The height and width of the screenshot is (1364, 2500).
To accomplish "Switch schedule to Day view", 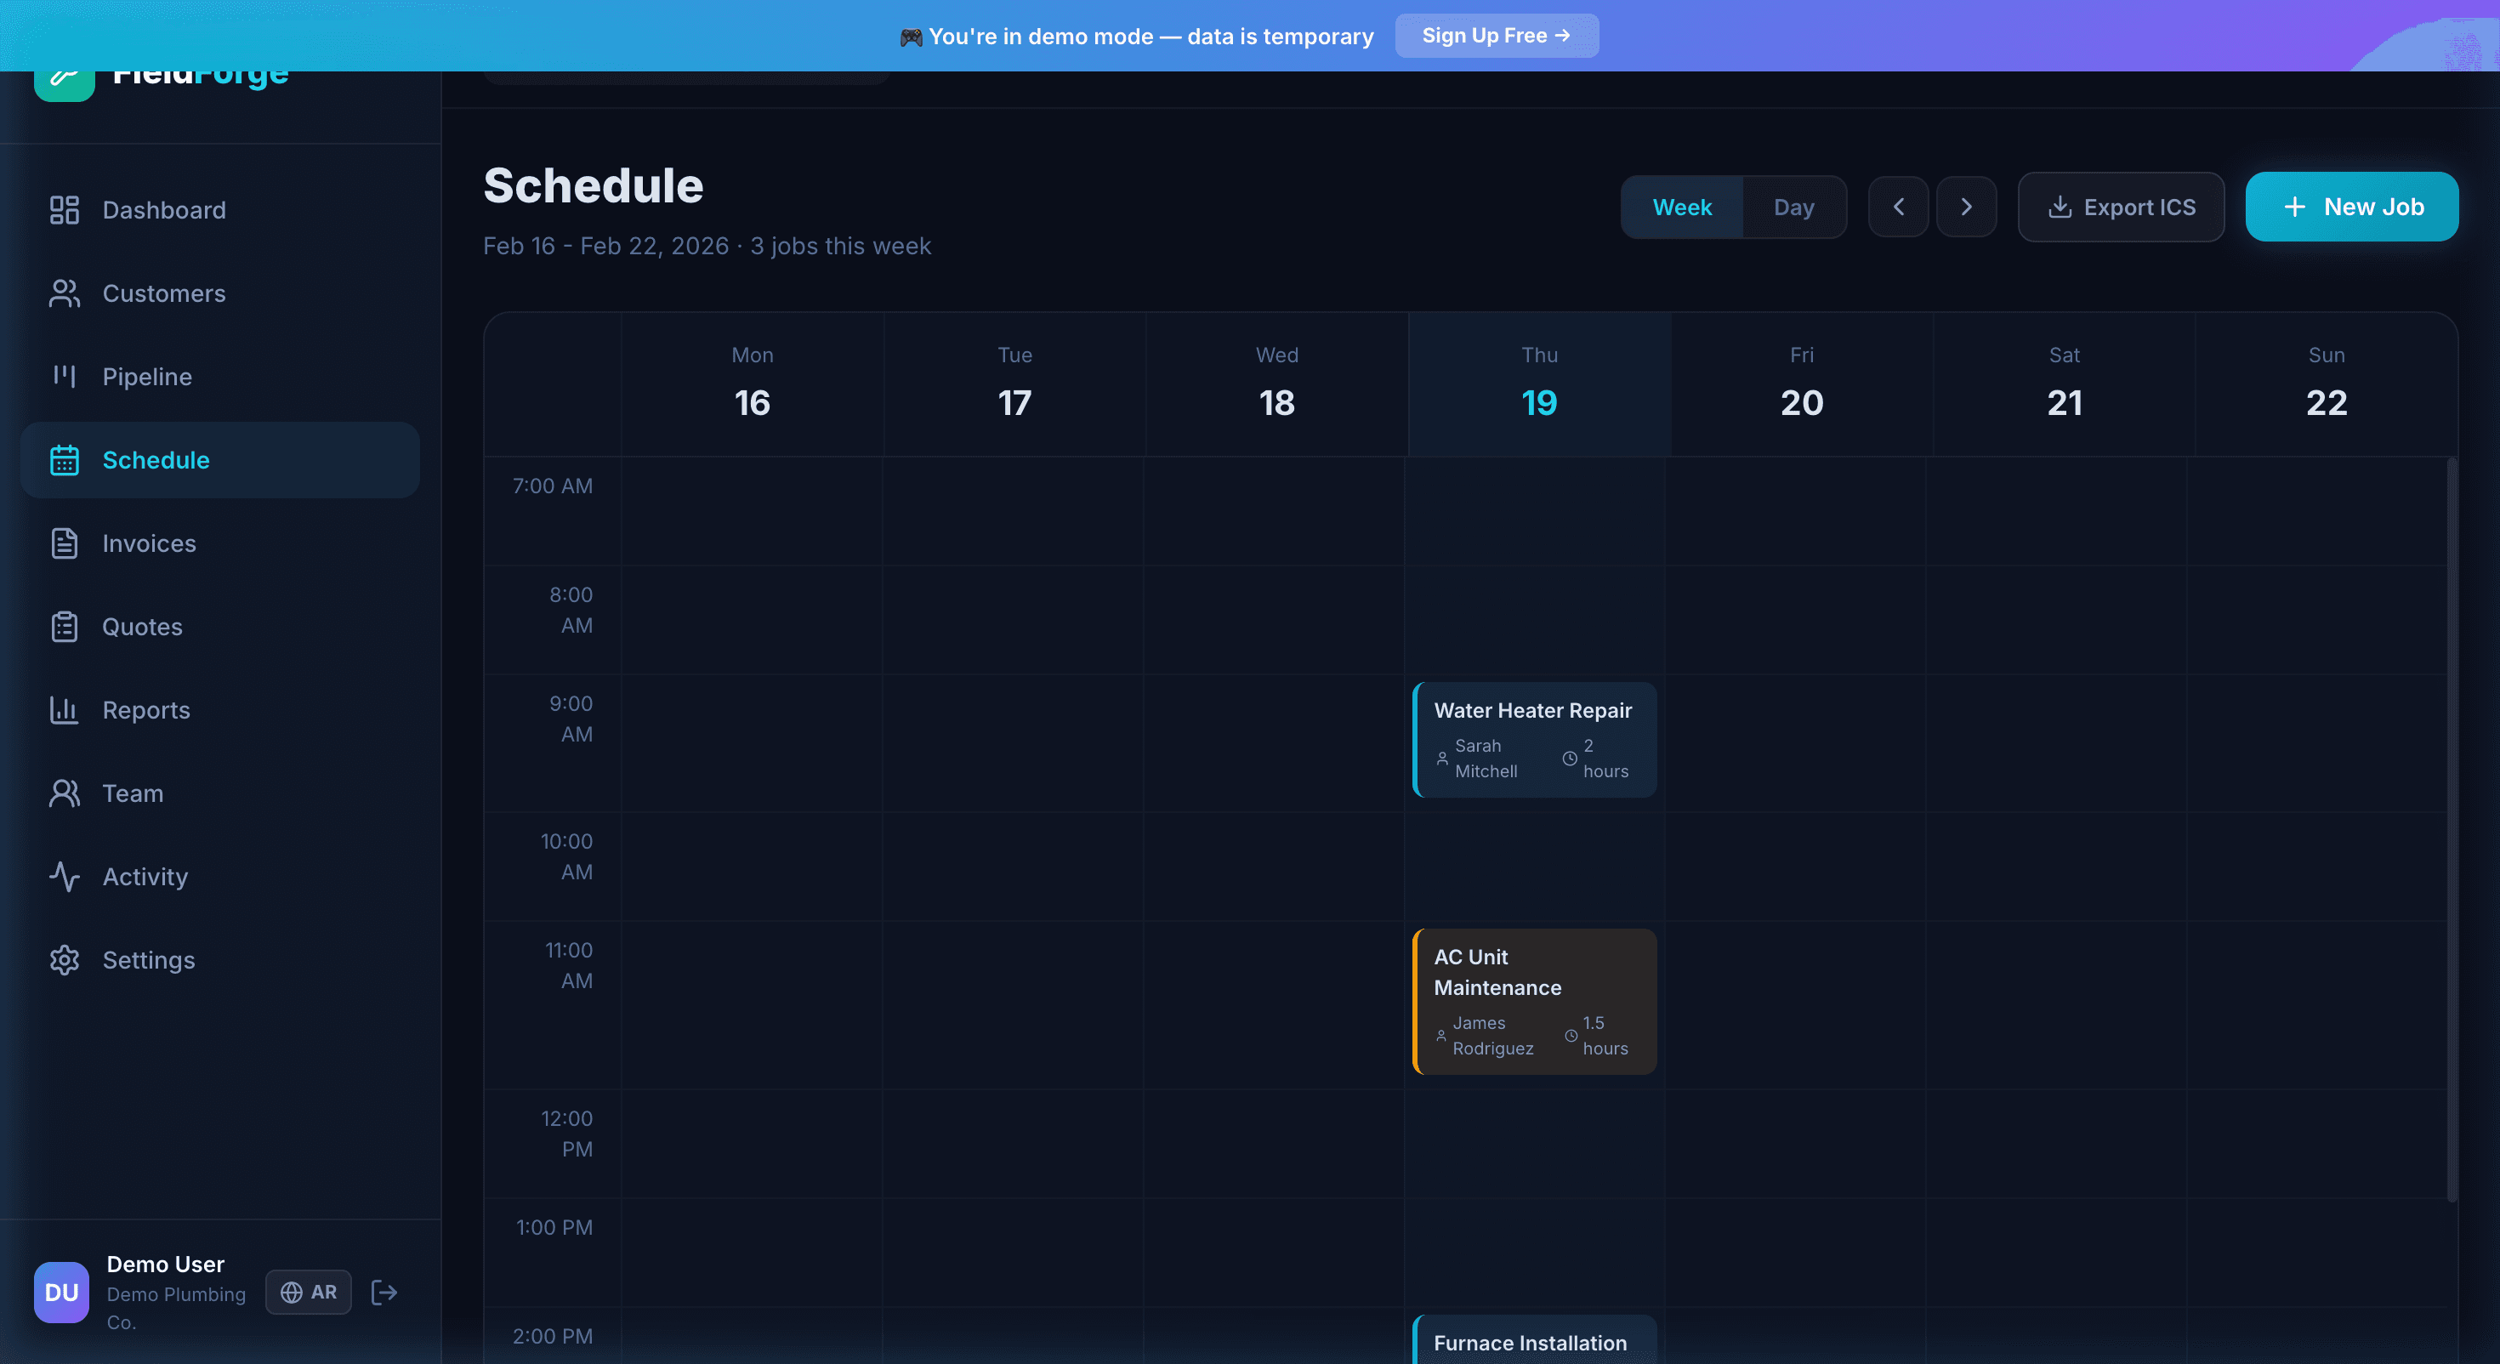I will click(1793, 207).
